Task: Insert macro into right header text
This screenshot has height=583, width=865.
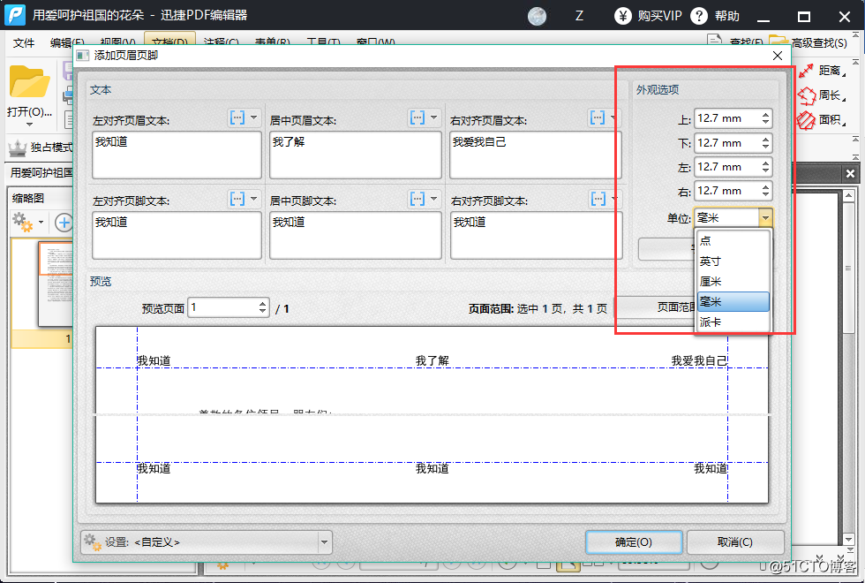Action: pos(598,117)
